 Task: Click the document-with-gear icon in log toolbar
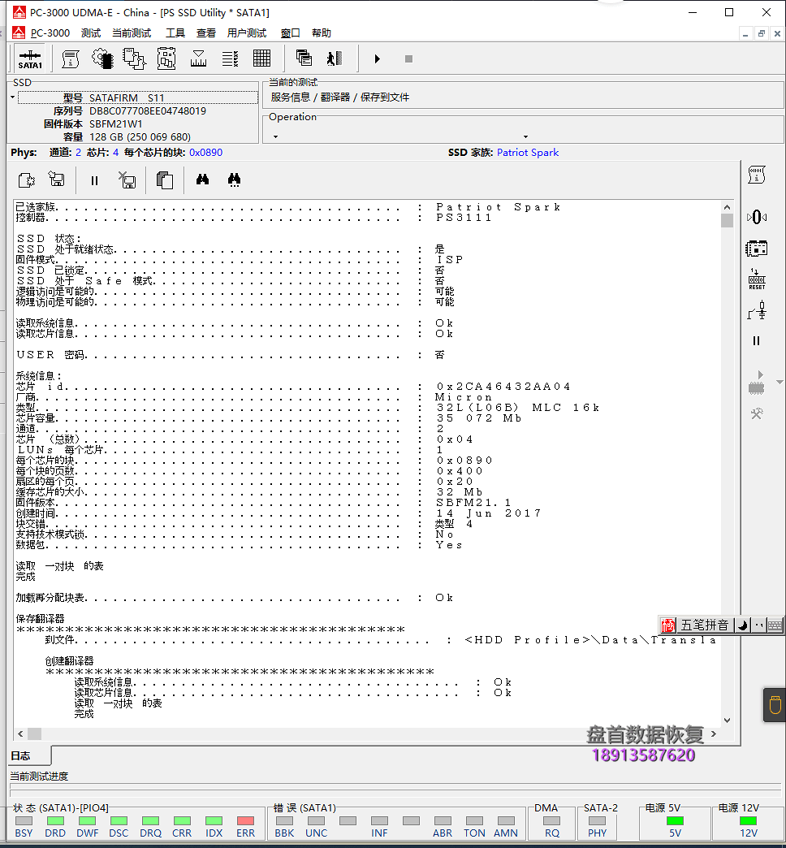[27, 180]
